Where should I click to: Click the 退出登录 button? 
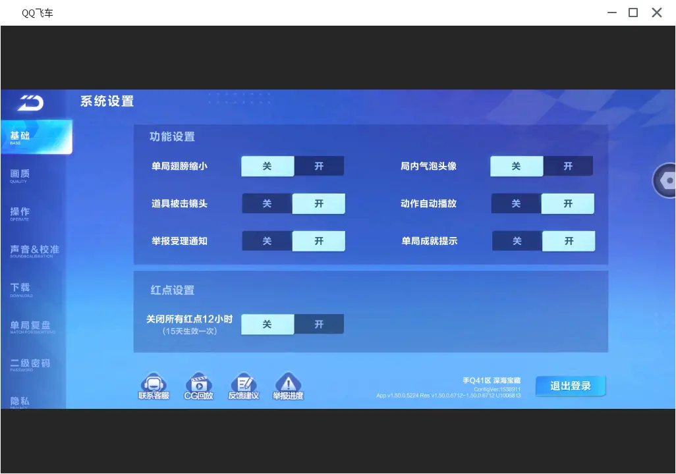click(x=571, y=386)
